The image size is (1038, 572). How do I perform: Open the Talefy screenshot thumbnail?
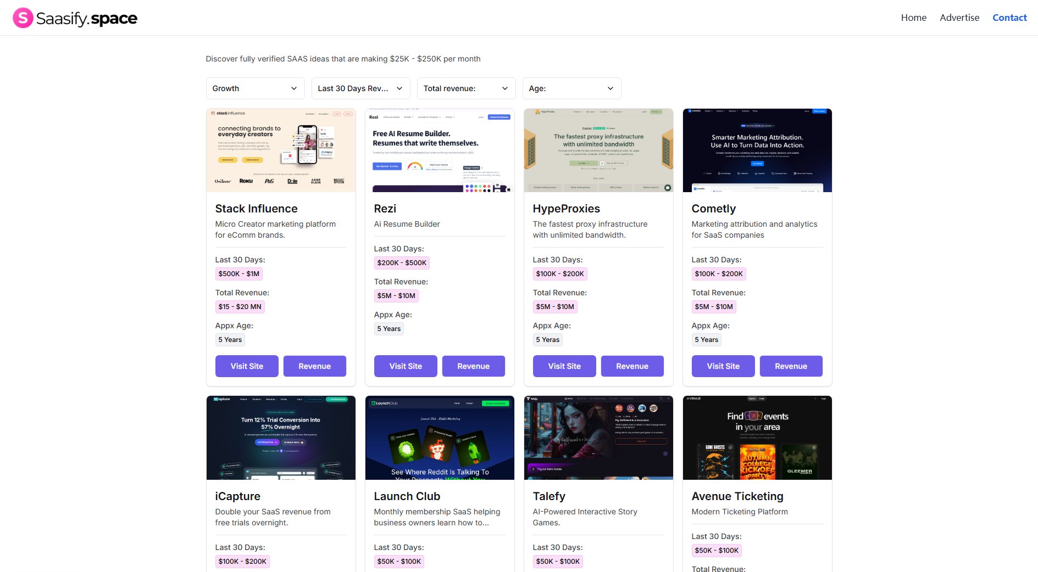click(598, 438)
